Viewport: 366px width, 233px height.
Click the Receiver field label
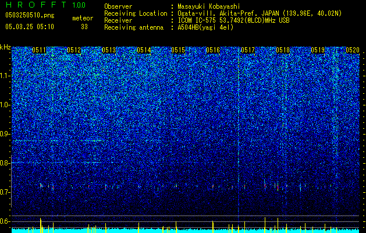pyautogui.click(x=118, y=20)
